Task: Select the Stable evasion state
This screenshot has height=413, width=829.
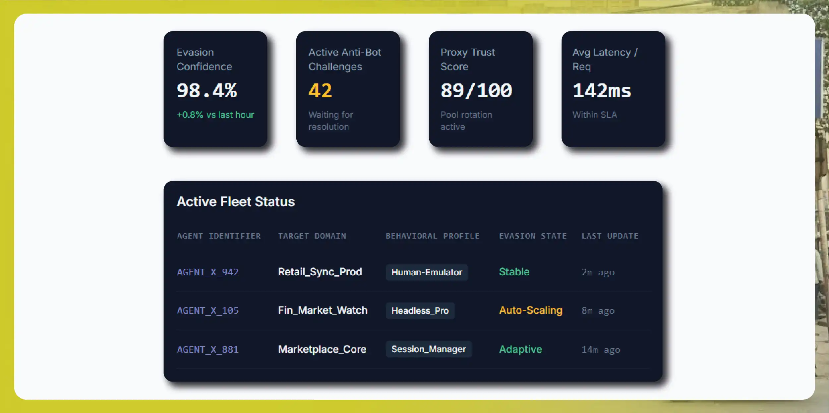Action: point(514,272)
